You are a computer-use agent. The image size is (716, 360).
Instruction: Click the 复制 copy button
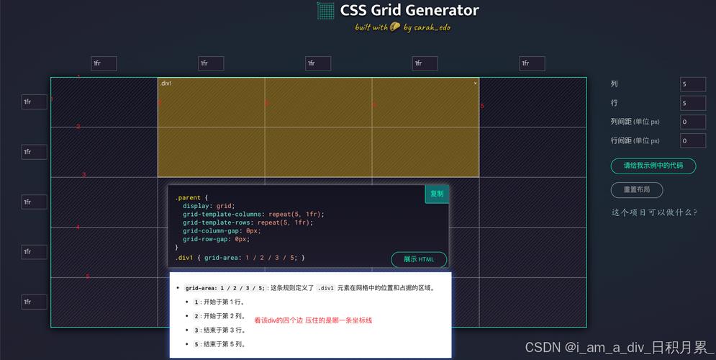[437, 194]
